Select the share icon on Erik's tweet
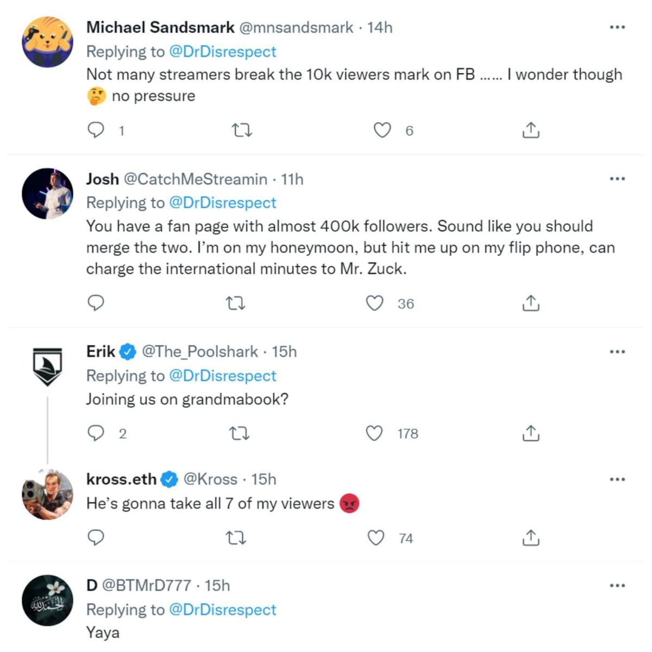 pos(530,433)
